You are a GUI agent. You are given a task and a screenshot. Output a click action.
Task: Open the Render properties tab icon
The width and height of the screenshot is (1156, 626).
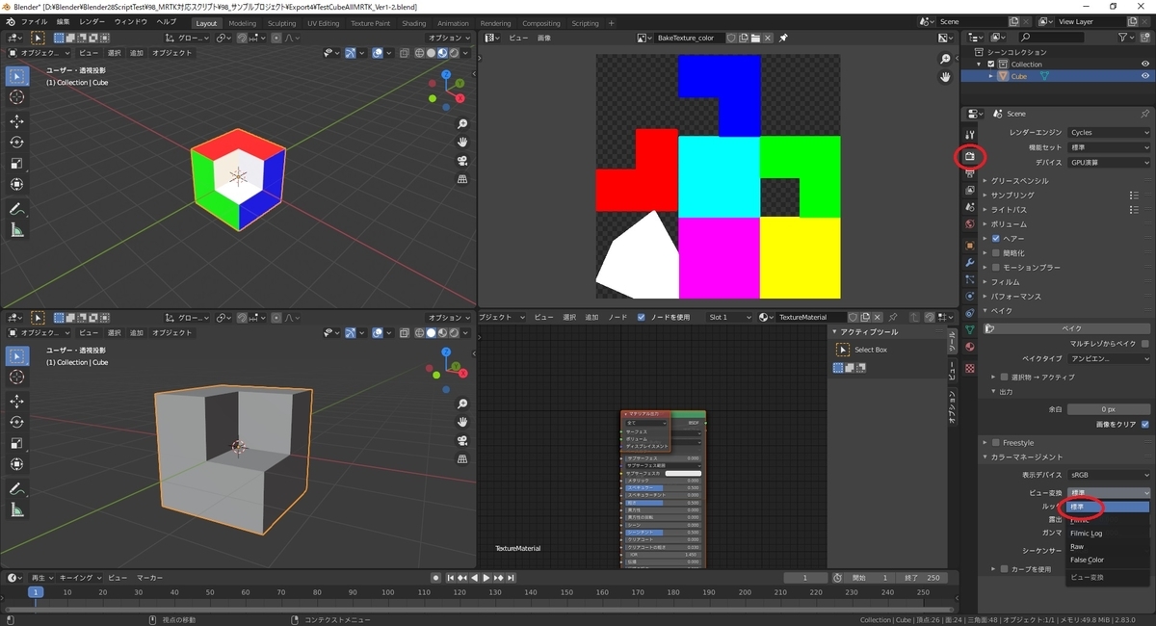coord(970,155)
